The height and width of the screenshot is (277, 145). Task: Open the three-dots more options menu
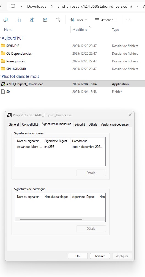coord(128,20)
